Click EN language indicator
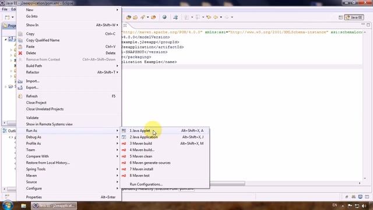Image resolution: width=373 pixels, height=210 pixels. 335,205
